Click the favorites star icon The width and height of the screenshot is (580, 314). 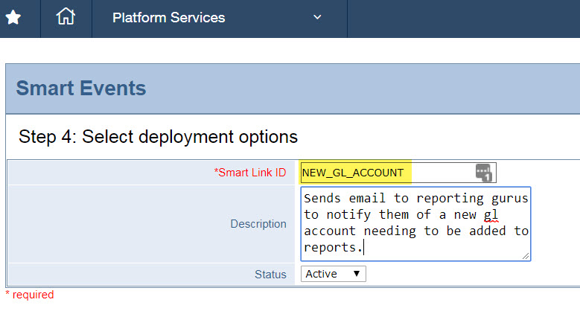click(x=13, y=17)
